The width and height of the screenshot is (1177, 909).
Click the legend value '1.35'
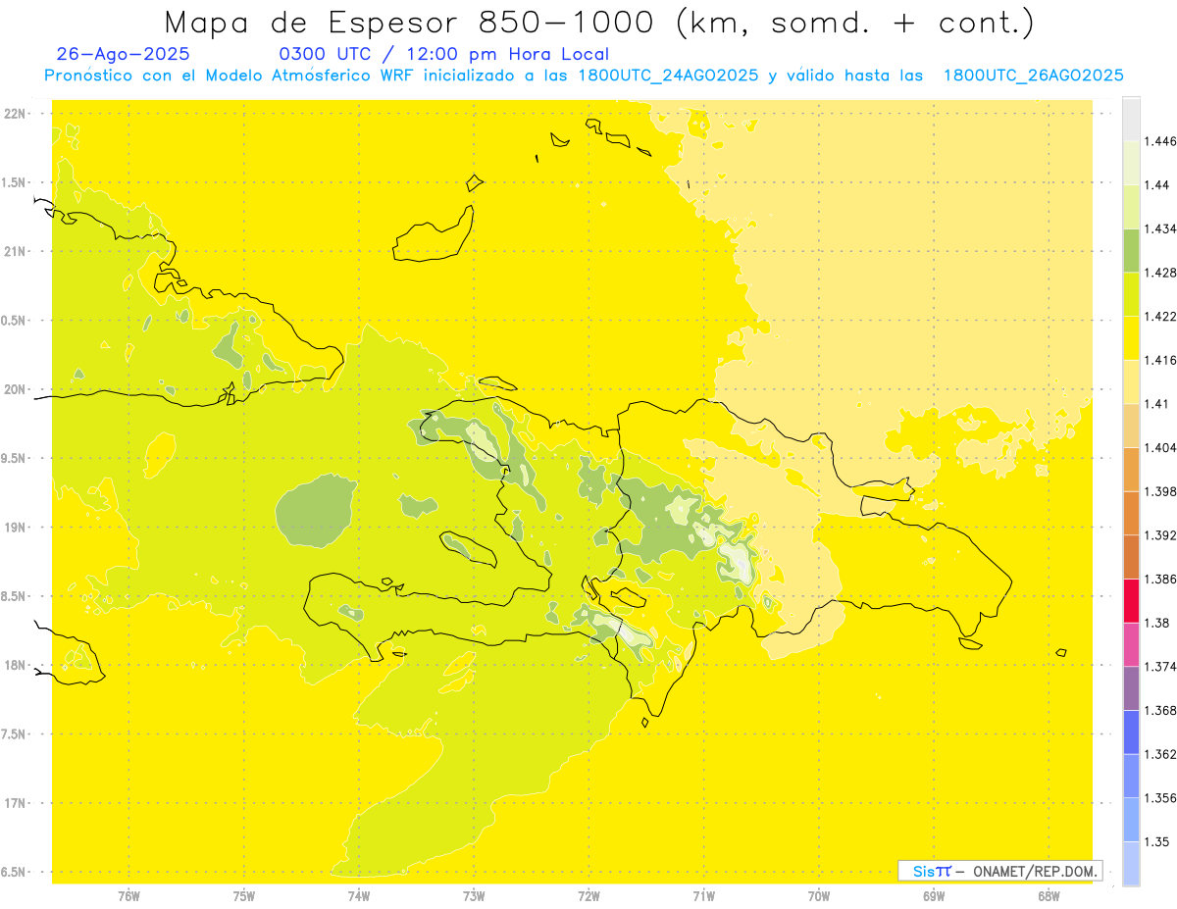[1157, 842]
